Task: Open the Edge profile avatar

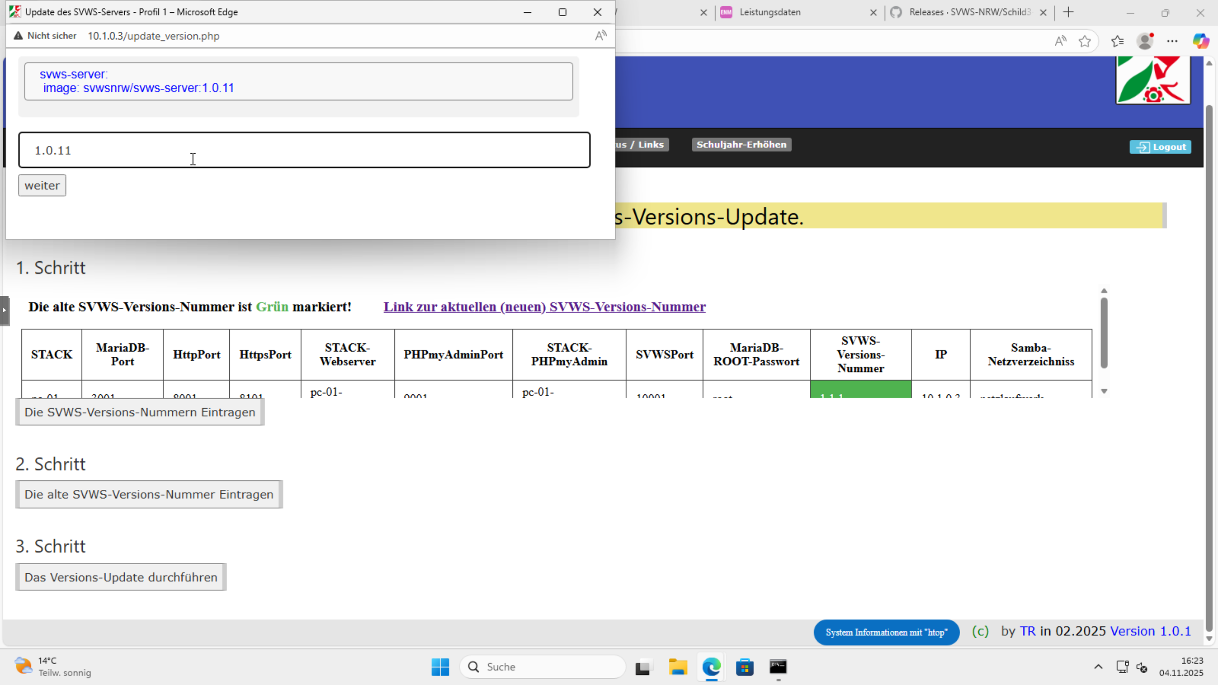Action: tap(1145, 41)
